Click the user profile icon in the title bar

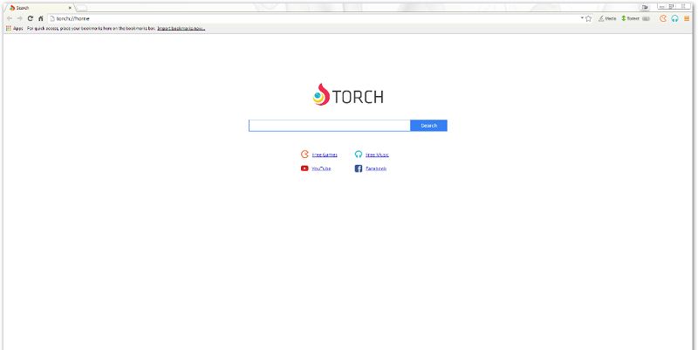pyautogui.click(x=645, y=7)
